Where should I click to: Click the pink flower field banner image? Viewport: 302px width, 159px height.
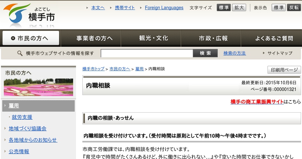(38, 87)
